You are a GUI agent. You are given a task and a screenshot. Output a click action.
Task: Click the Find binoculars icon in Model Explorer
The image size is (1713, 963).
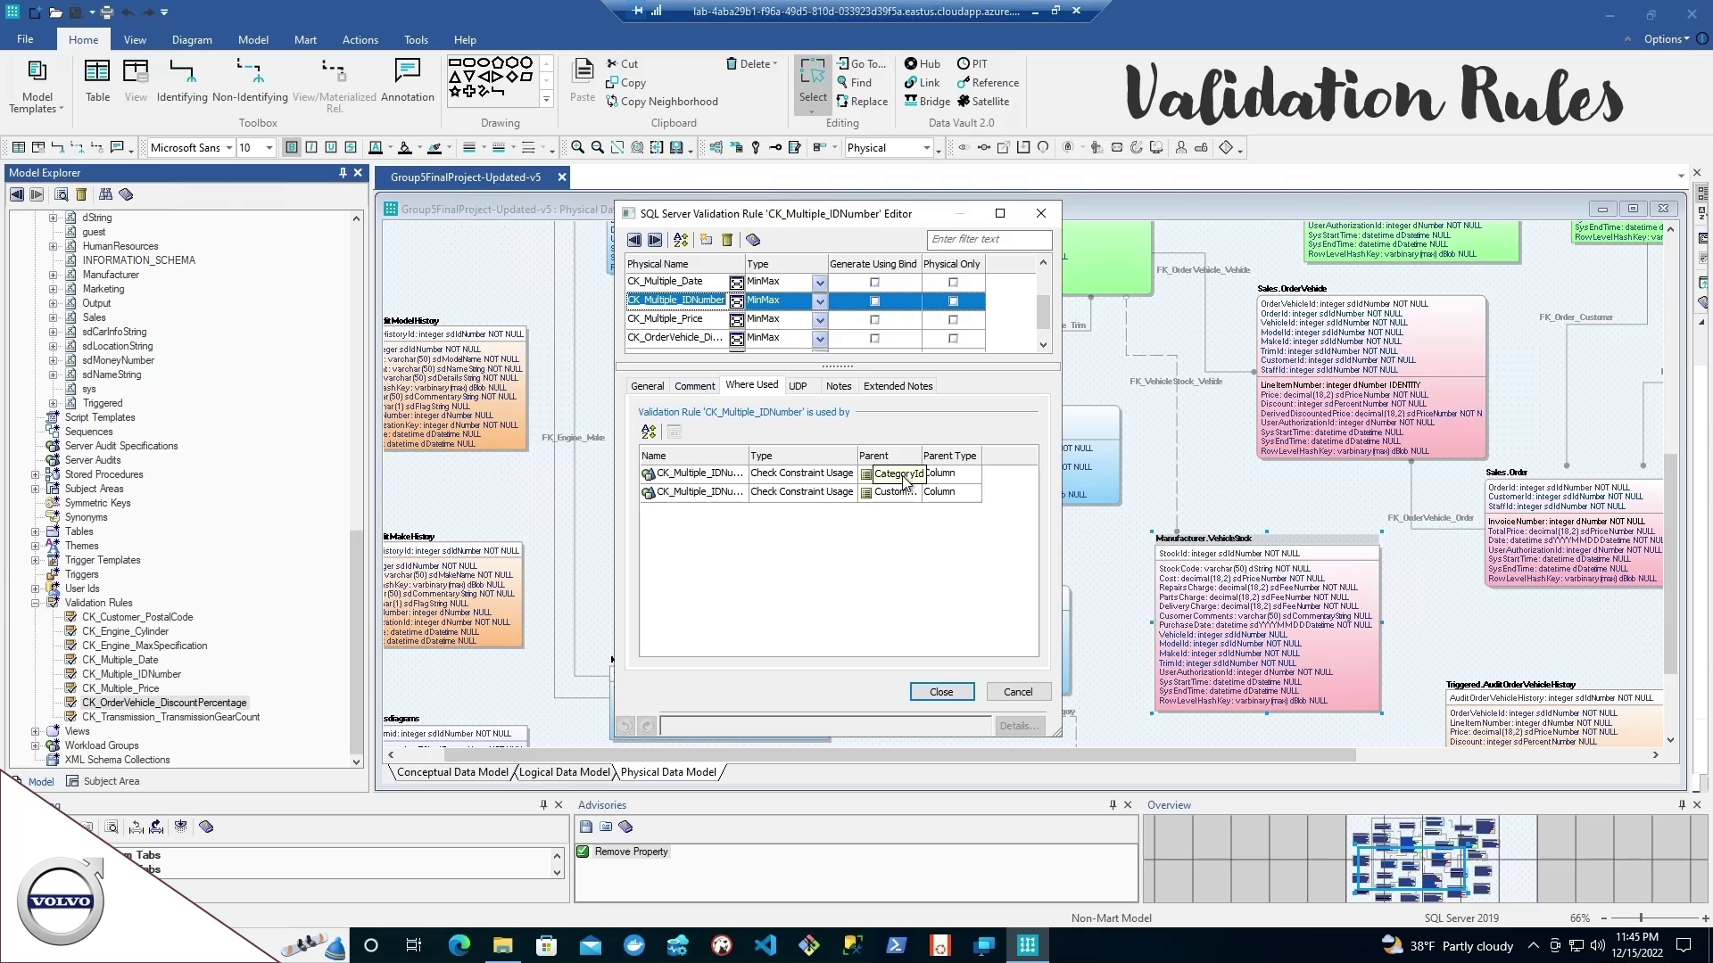(105, 194)
